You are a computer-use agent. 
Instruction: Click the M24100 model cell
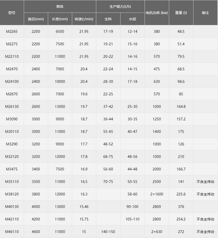[12, 82]
